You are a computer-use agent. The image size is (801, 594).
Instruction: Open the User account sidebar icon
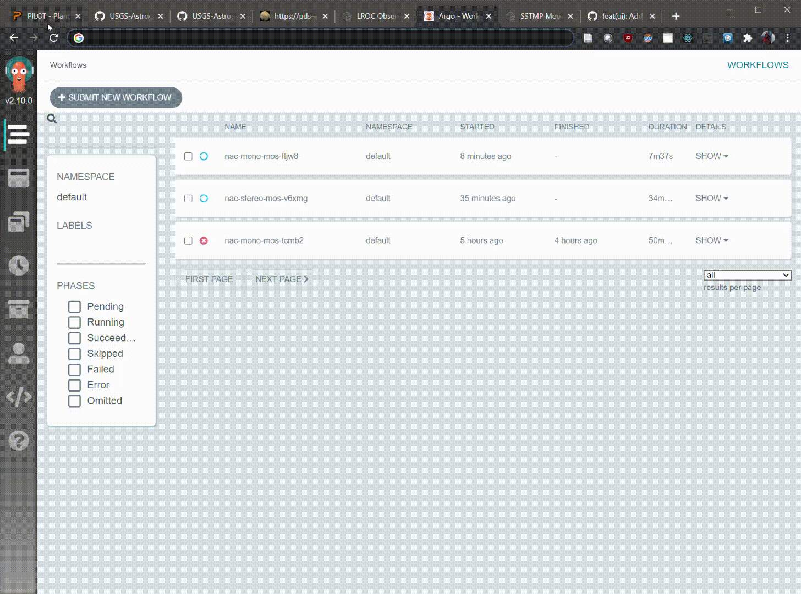pos(19,353)
